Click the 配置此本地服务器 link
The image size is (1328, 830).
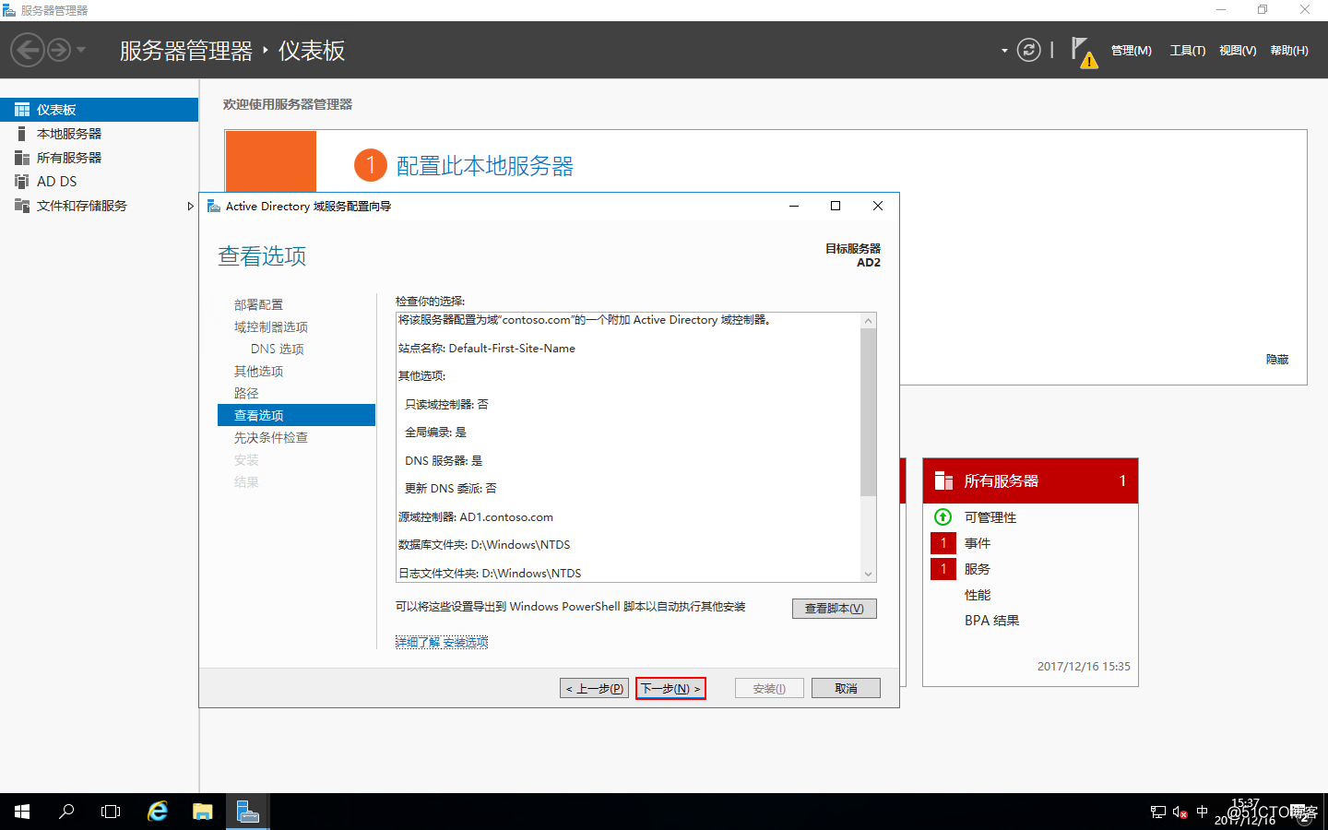click(x=484, y=166)
